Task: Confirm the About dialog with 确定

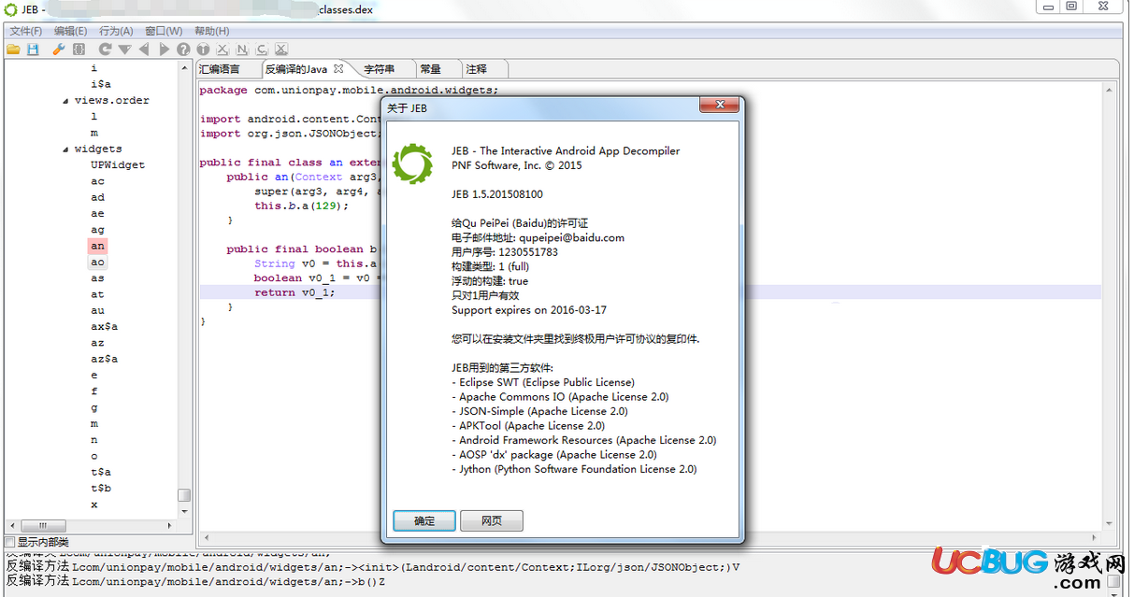Action: (424, 520)
